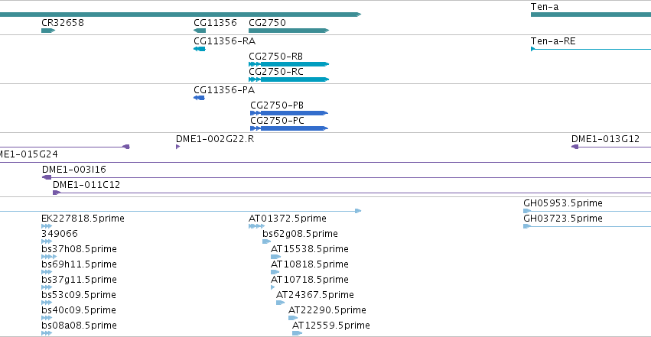Select the CR32658 gene arrow glyph
The image size is (651, 337).
click(48, 31)
